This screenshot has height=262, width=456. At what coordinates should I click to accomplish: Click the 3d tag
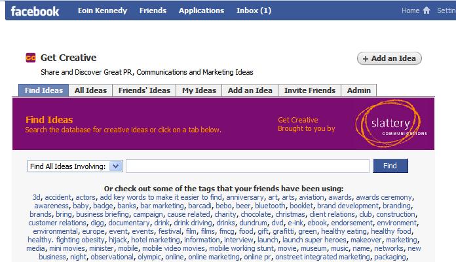pyautogui.click(x=36, y=197)
